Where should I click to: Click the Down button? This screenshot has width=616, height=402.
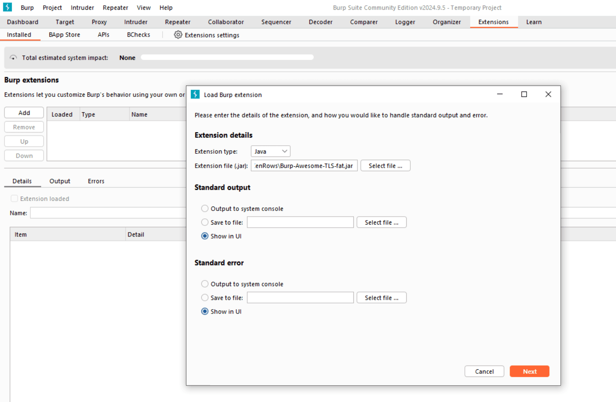(x=24, y=156)
